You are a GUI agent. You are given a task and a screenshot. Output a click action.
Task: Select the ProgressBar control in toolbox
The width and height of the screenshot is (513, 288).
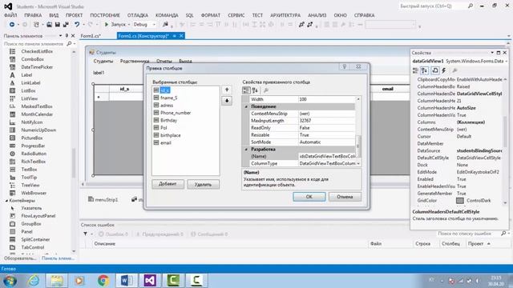tap(33, 146)
